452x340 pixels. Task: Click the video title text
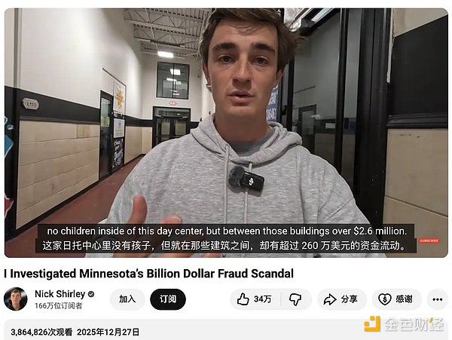pyautogui.click(x=149, y=274)
